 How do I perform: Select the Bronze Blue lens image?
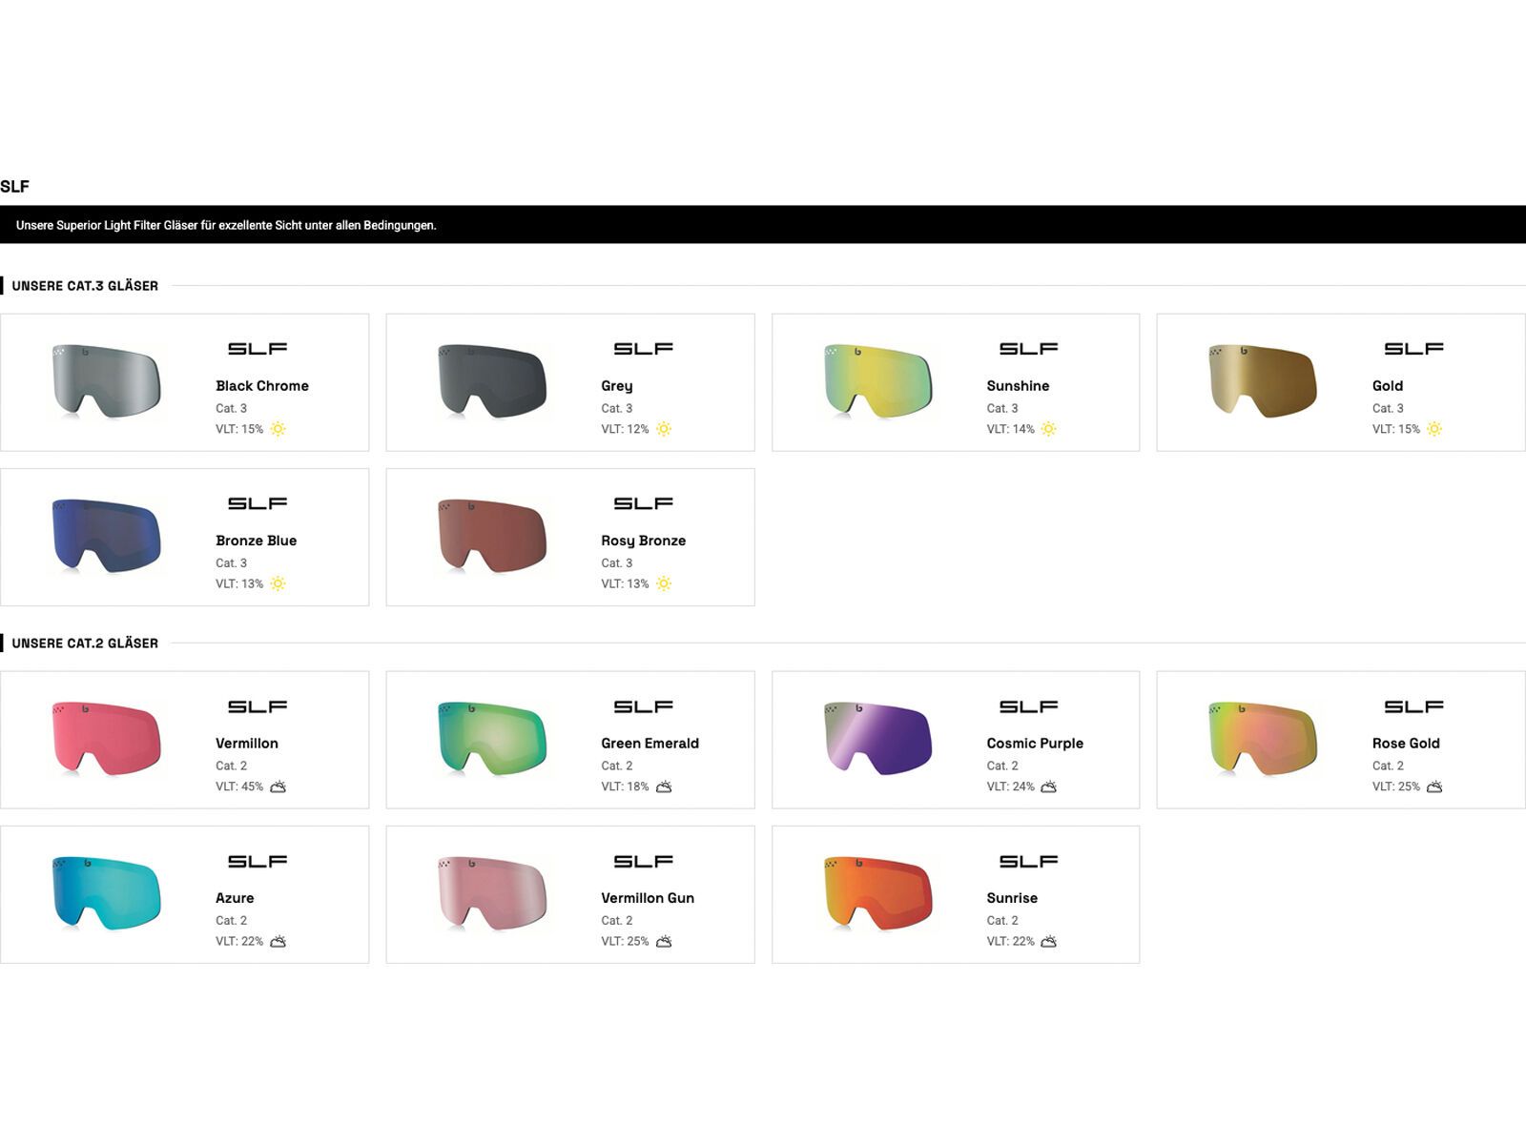pos(106,536)
